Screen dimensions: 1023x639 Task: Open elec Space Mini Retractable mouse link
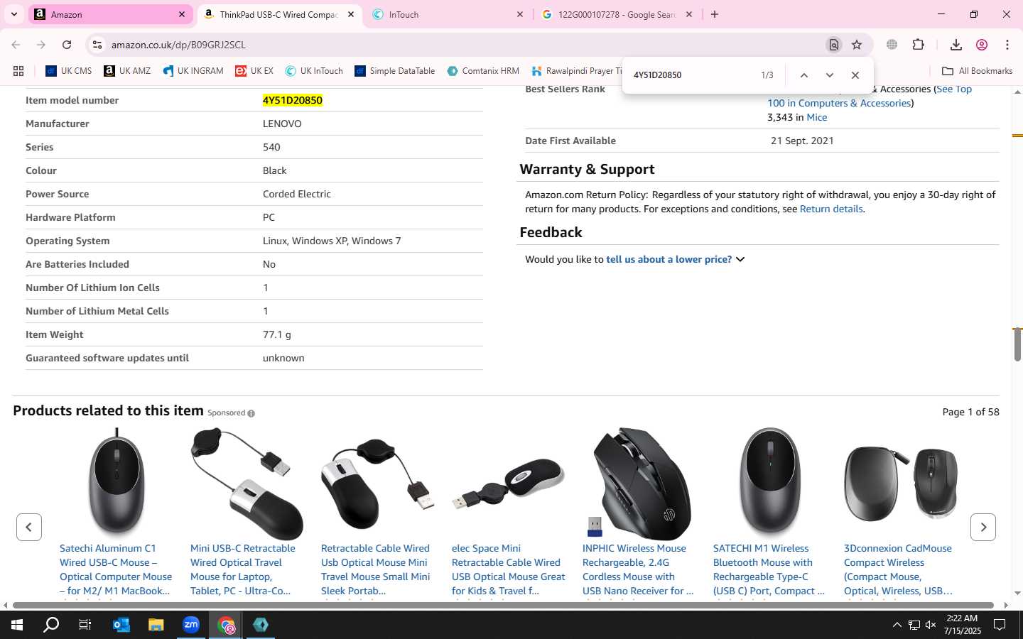[x=509, y=569]
